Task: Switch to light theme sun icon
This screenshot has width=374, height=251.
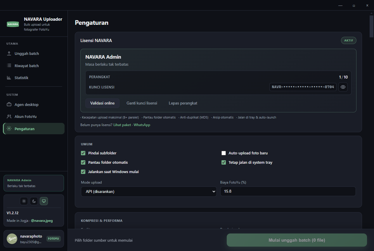Action: pos(24,201)
